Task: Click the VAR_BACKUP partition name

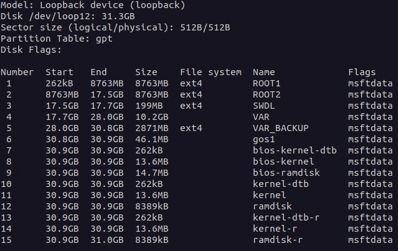Action: coord(281,128)
